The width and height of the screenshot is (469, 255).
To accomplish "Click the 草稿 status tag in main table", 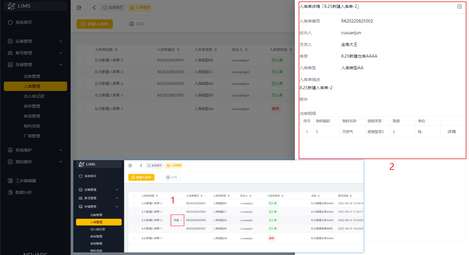I will point(276,109).
